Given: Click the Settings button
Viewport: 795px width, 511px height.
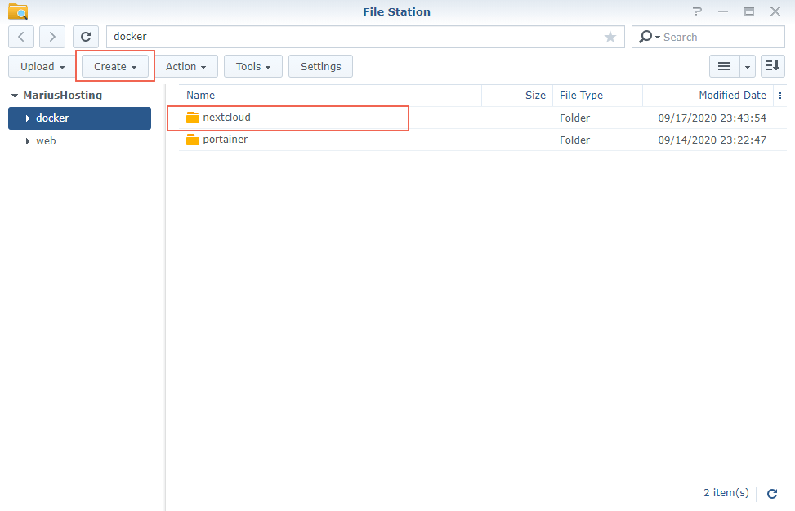Looking at the screenshot, I should pyautogui.click(x=320, y=66).
